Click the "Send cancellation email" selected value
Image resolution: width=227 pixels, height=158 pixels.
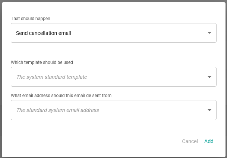pyautogui.click(x=44, y=33)
